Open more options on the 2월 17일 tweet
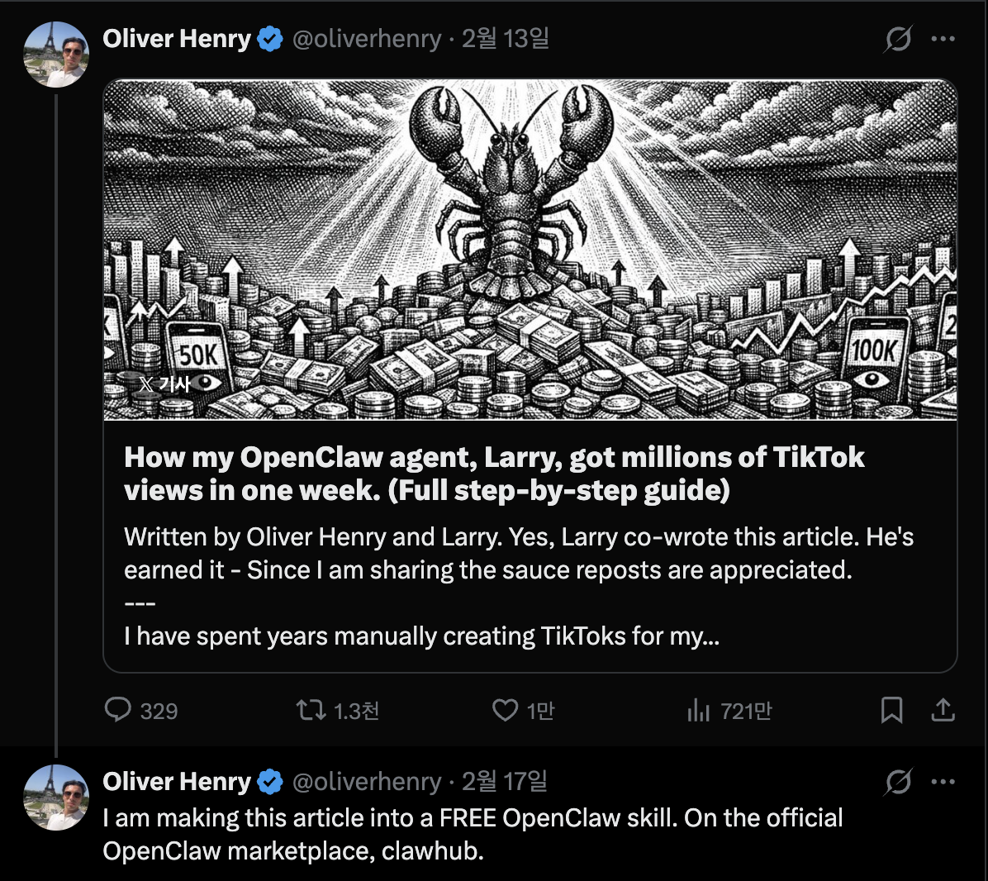The width and height of the screenshot is (988, 881). (x=943, y=781)
